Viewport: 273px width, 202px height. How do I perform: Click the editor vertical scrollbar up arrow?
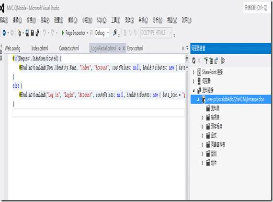click(187, 67)
